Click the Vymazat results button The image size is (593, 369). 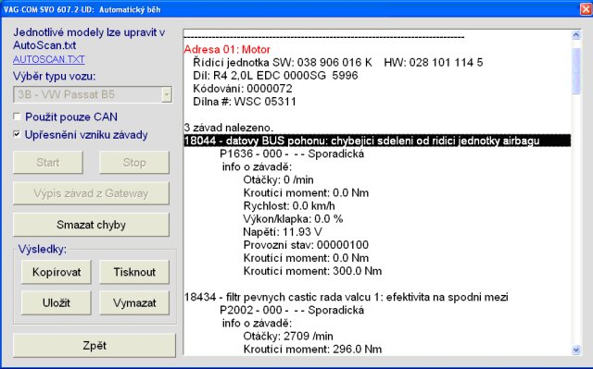[134, 302]
